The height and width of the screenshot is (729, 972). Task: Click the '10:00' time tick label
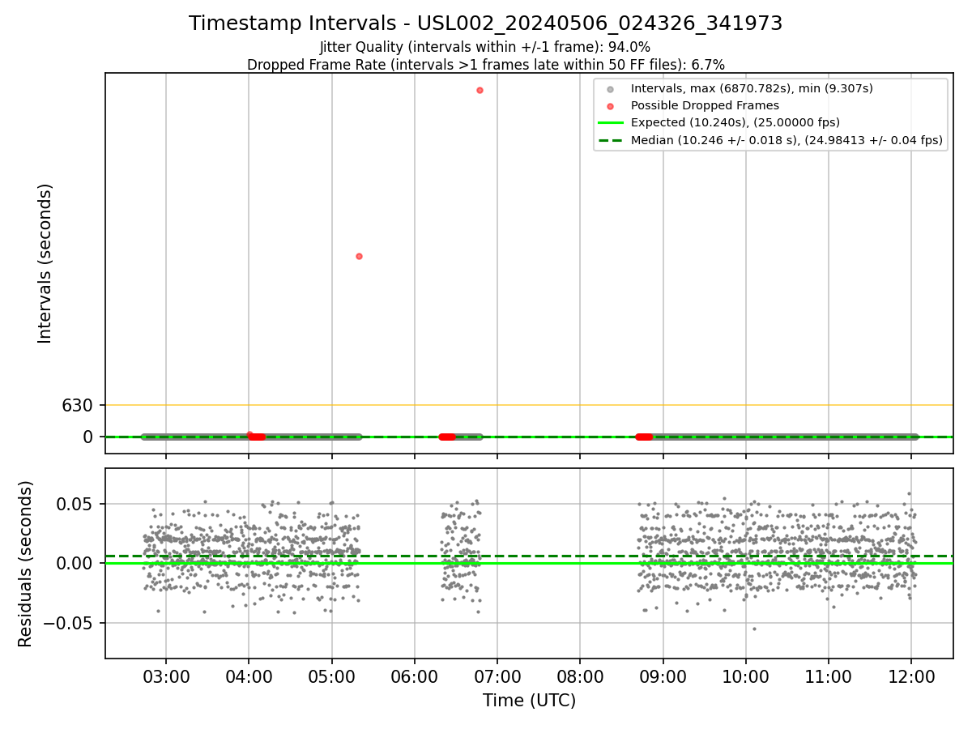(745, 676)
